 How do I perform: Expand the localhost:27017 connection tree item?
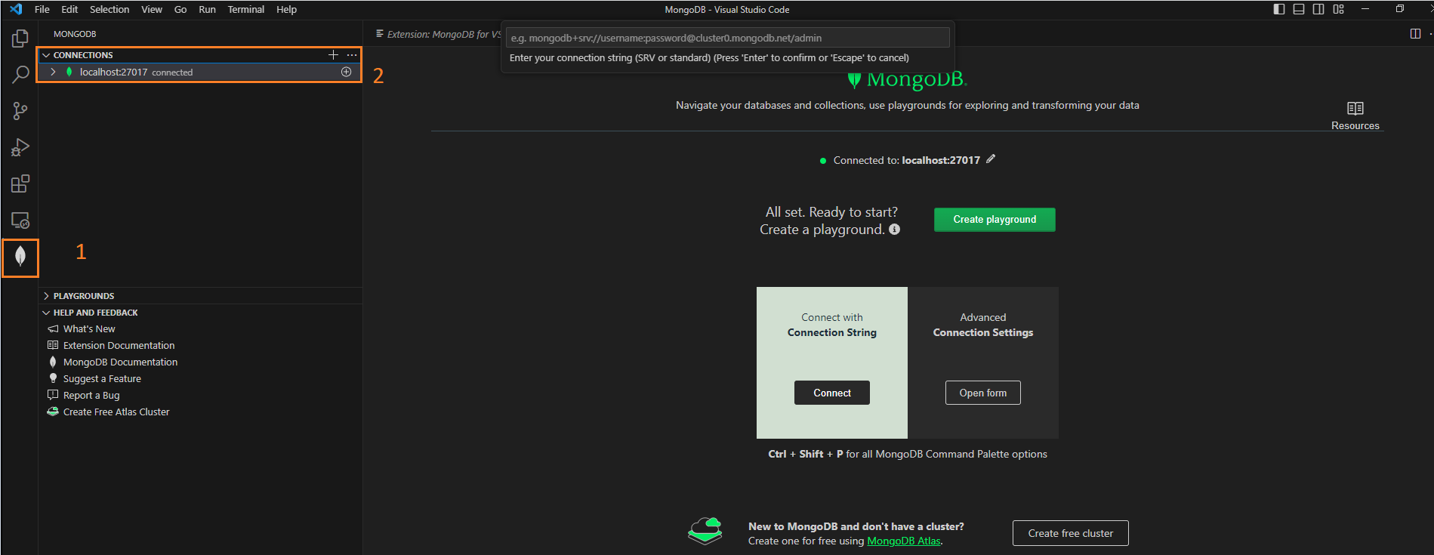click(x=53, y=72)
